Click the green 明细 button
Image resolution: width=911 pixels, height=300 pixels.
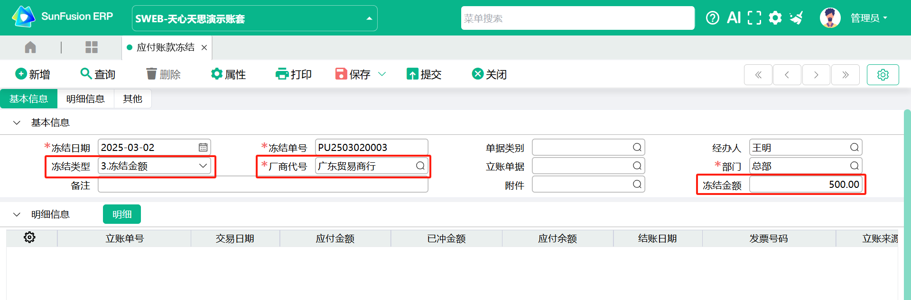coord(122,214)
